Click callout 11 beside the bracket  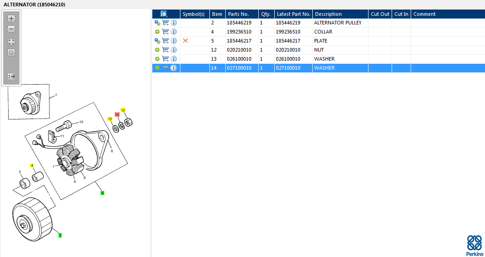(x=62, y=136)
